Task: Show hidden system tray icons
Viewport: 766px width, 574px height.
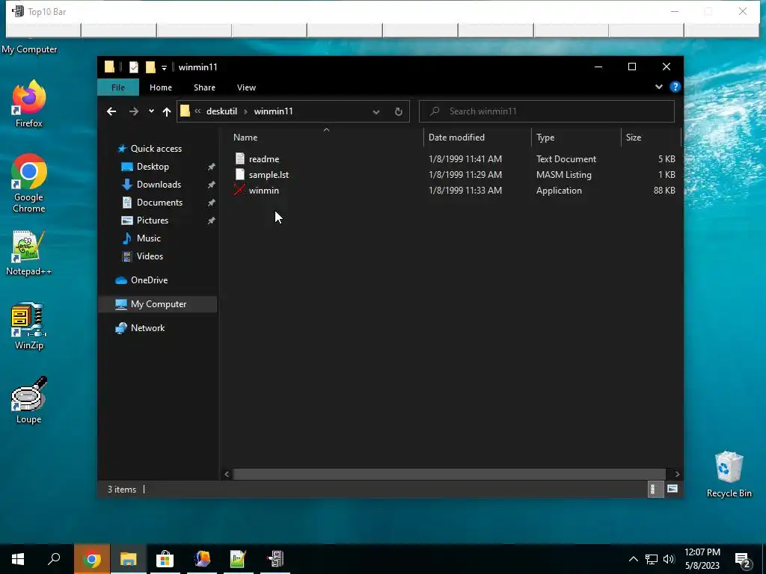Action: click(x=633, y=559)
